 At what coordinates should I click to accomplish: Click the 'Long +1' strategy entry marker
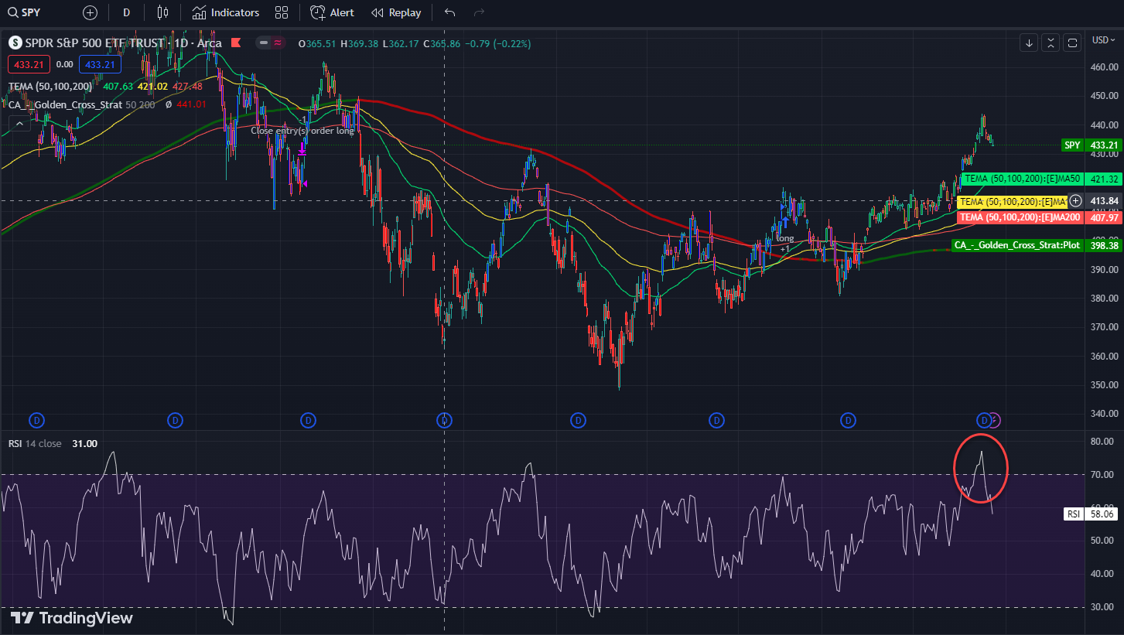click(785, 244)
